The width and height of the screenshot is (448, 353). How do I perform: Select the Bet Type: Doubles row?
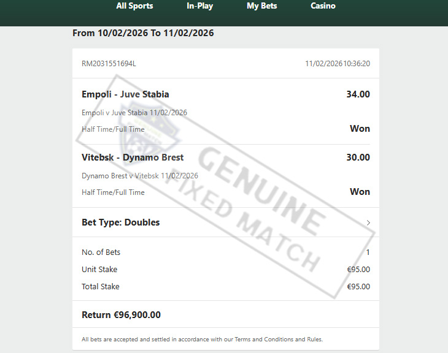click(226, 222)
